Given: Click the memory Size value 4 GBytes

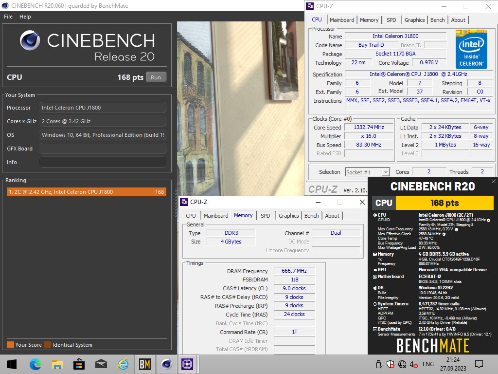Looking at the screenshot, I should tap(231, 242).
